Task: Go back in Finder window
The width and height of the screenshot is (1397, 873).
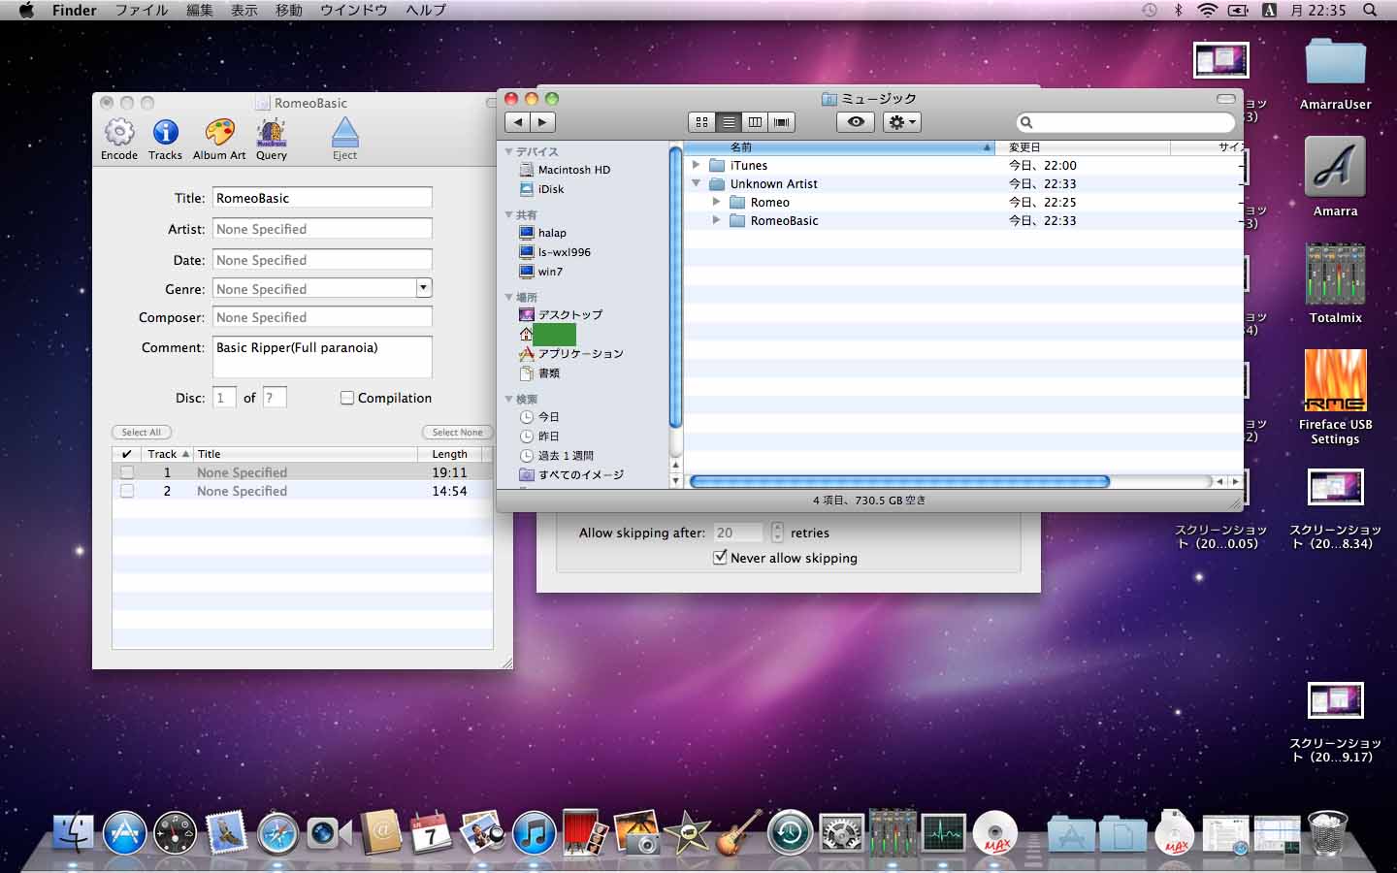Action: point(518,122)
